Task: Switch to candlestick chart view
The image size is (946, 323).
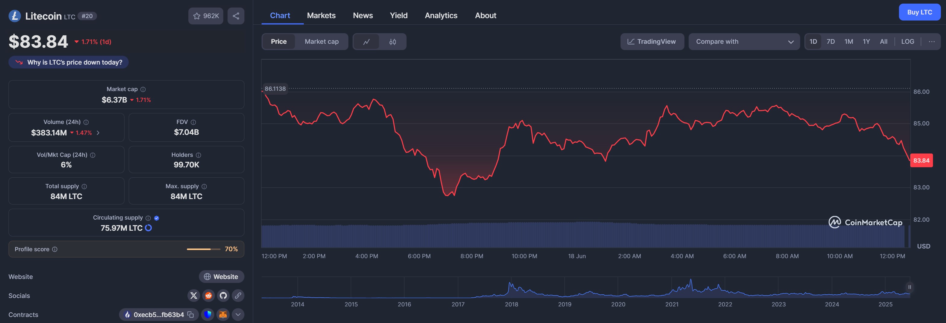Action: click(393, 42)
